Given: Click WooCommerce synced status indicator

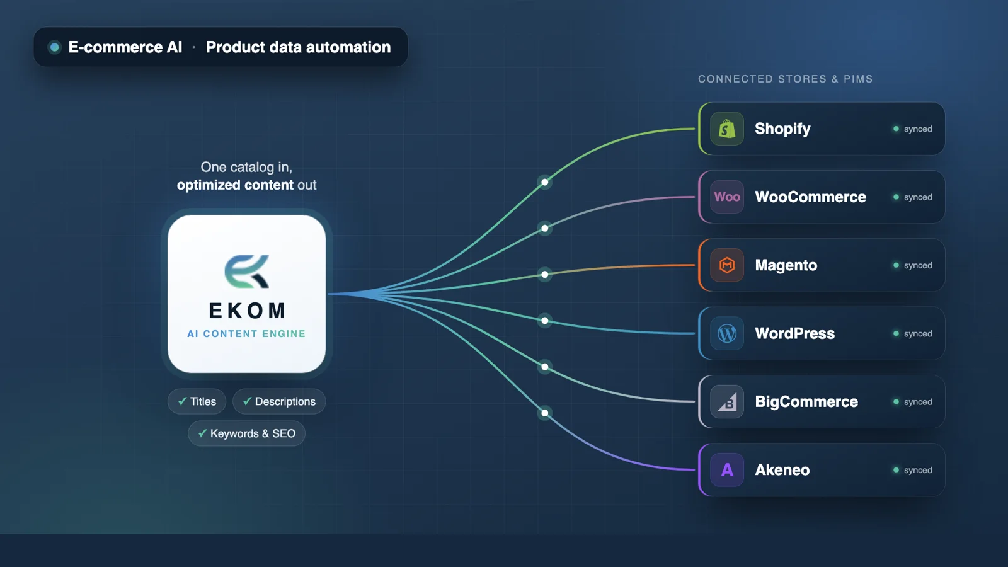Looking at the screenshot, I should pos(912,197).
